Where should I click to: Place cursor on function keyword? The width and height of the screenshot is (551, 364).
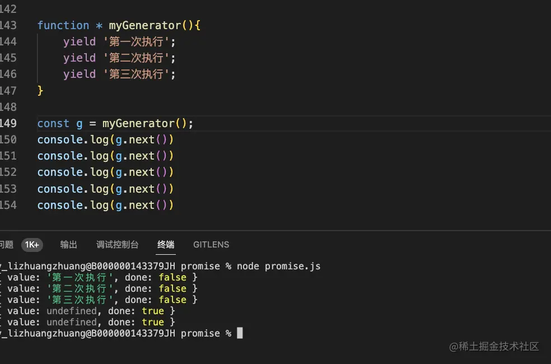(x=63, y=25)
